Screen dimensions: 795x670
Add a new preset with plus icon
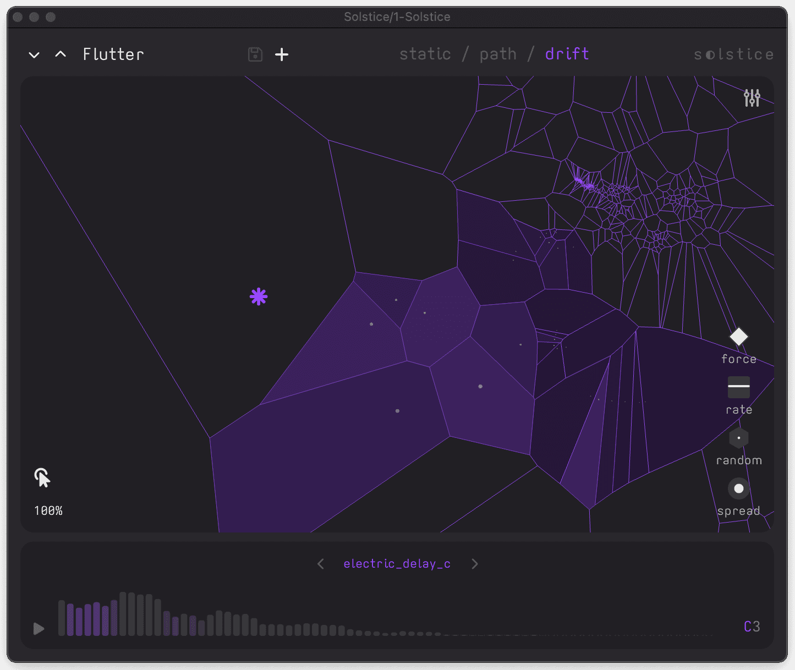click(x=282, y=54)
